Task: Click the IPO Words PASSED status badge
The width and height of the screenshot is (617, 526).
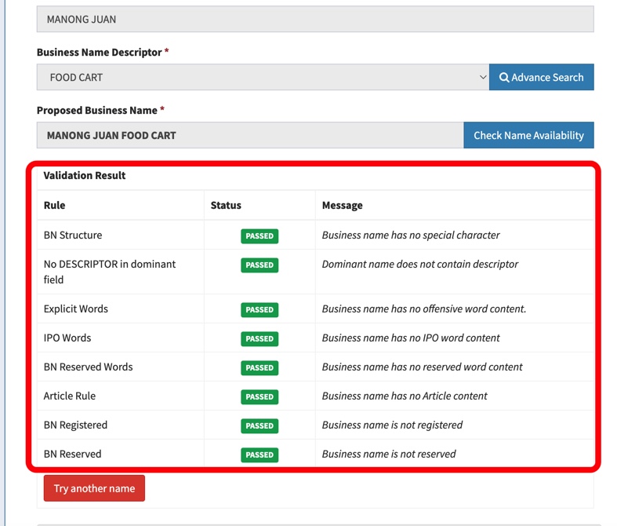Action: click(x=260, y=338)
